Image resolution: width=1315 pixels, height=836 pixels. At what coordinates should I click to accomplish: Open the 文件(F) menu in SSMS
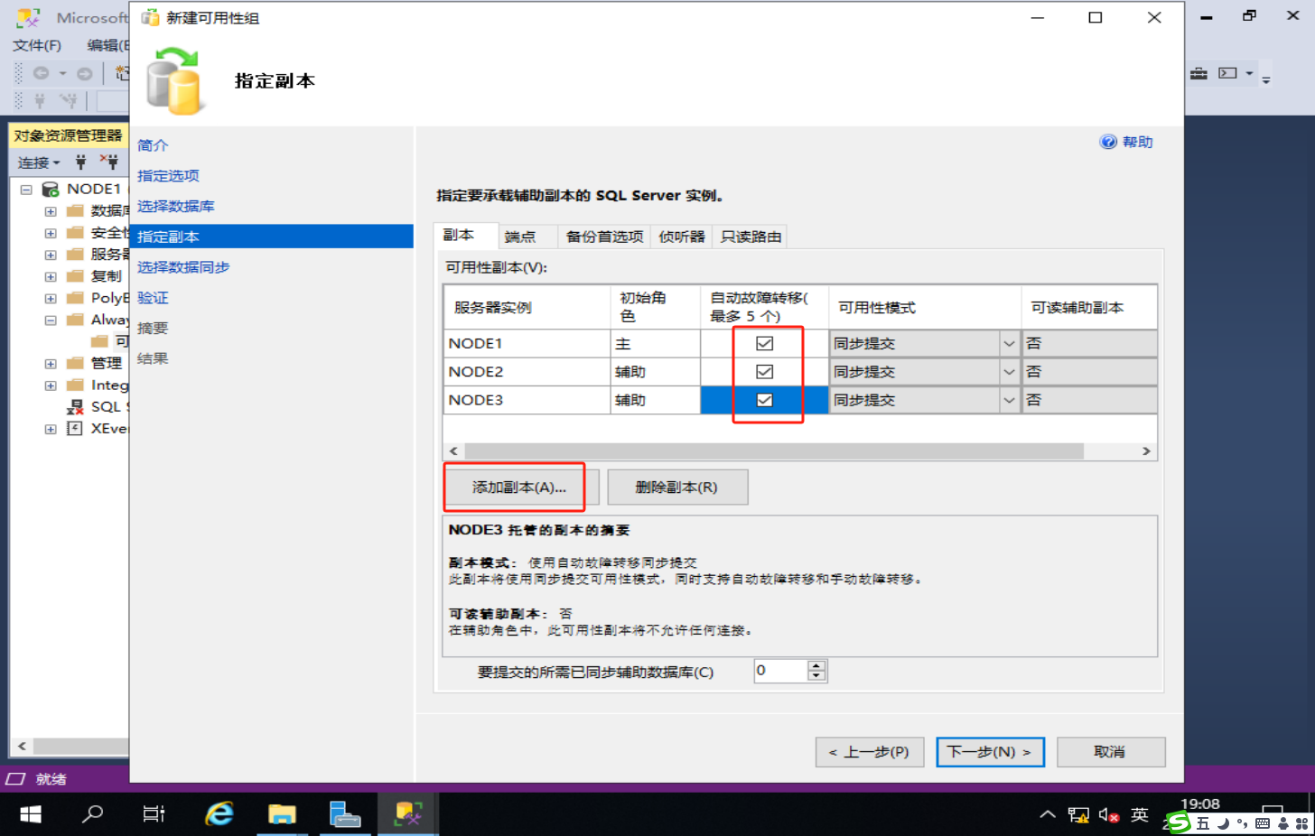[37, 45]
